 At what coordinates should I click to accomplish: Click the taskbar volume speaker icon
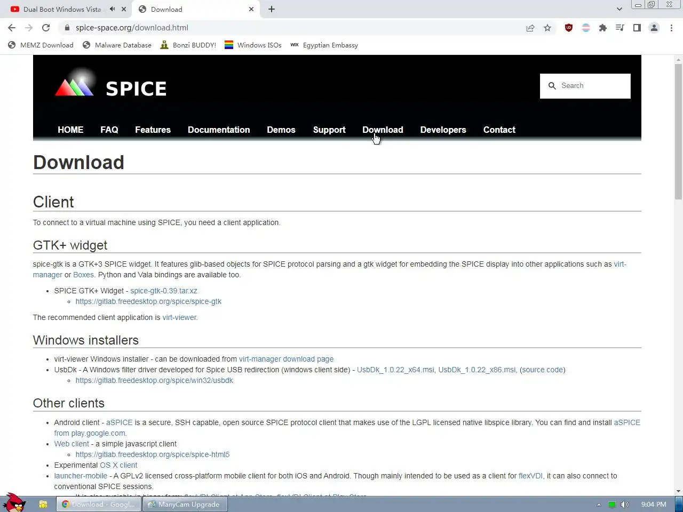coord(625,504)
